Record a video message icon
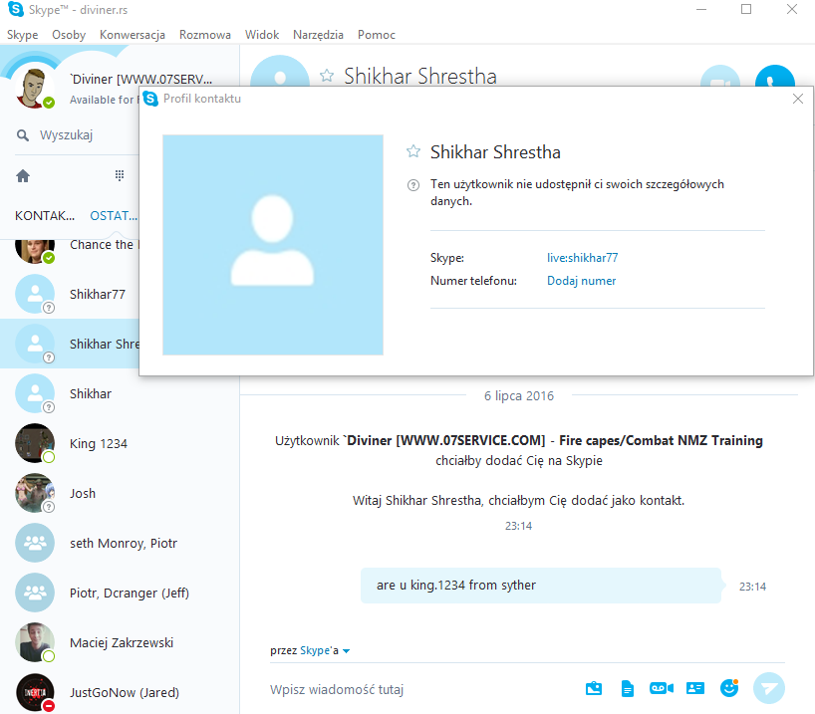The image size is (815, 714). coord(662,688)
